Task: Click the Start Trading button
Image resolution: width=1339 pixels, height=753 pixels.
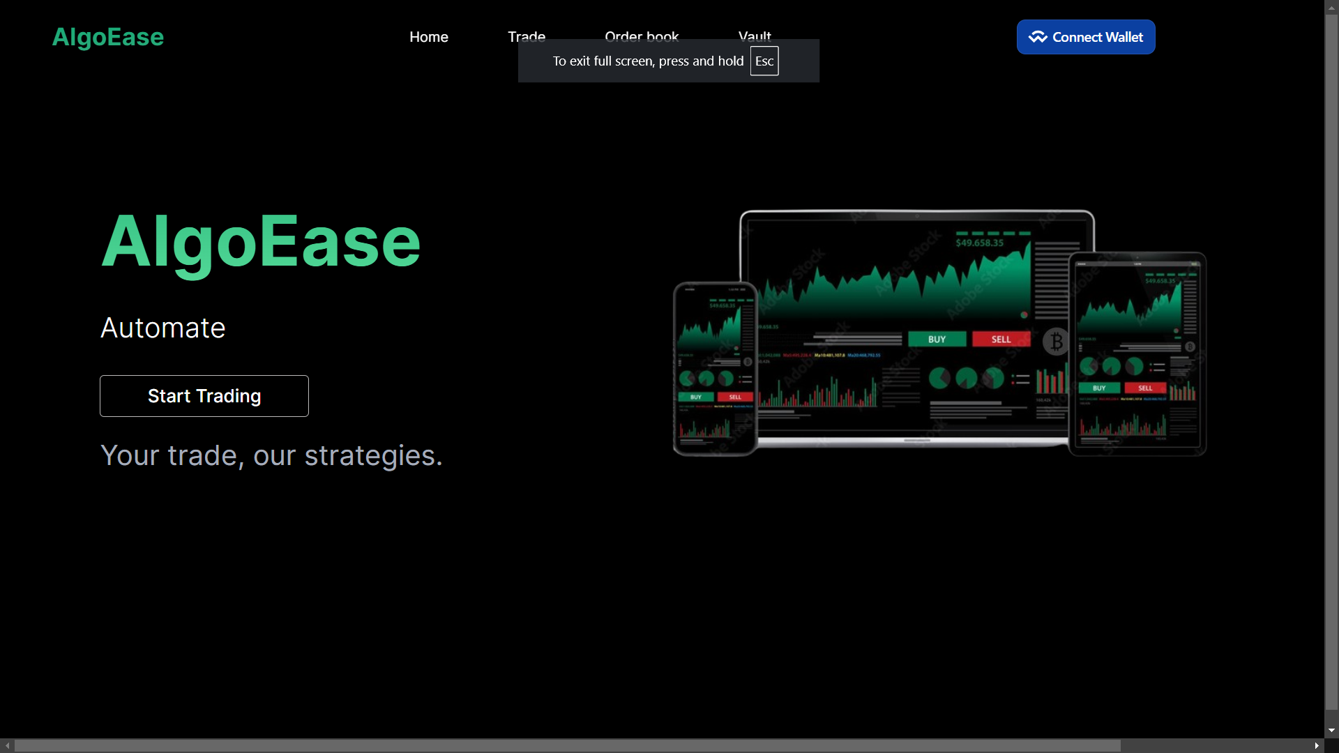Action: [x=204, y=396]
